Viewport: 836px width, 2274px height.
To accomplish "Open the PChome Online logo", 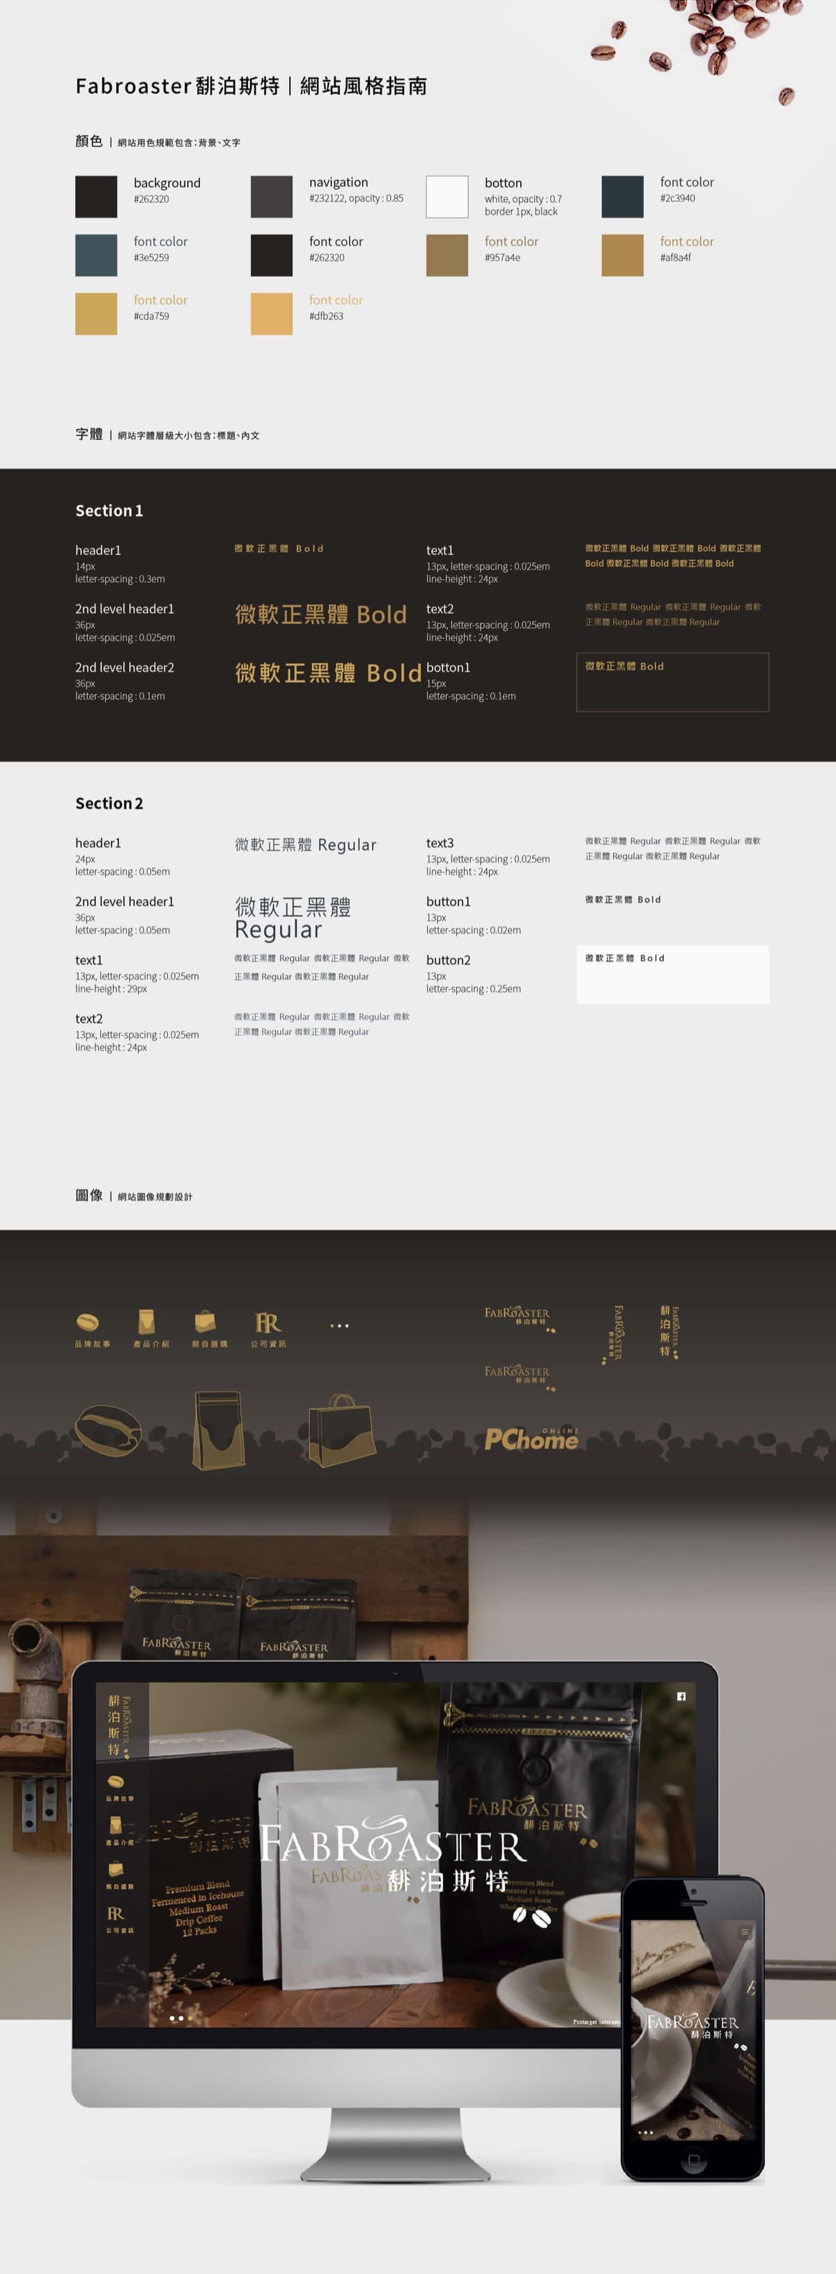I will pyautogui.click(x=532, y=1439).
